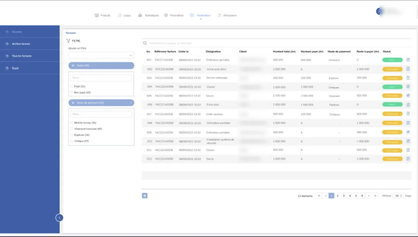The height and width of the screenshot is (237, 418).
Task: Check the Non payé (49) checkbox
Action: point(71,92)
